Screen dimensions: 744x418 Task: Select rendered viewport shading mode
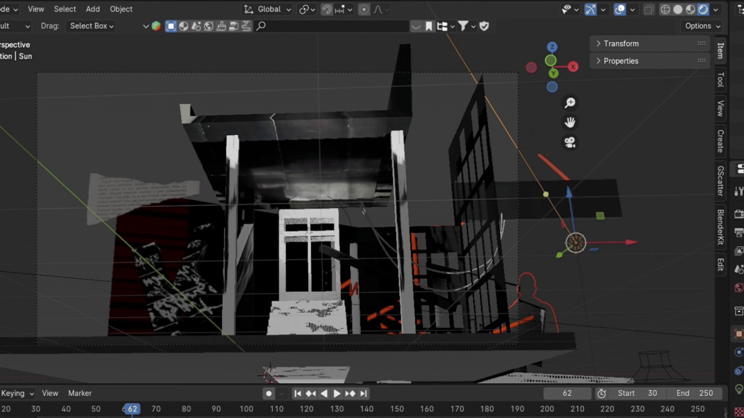click(x=703, y=10)
